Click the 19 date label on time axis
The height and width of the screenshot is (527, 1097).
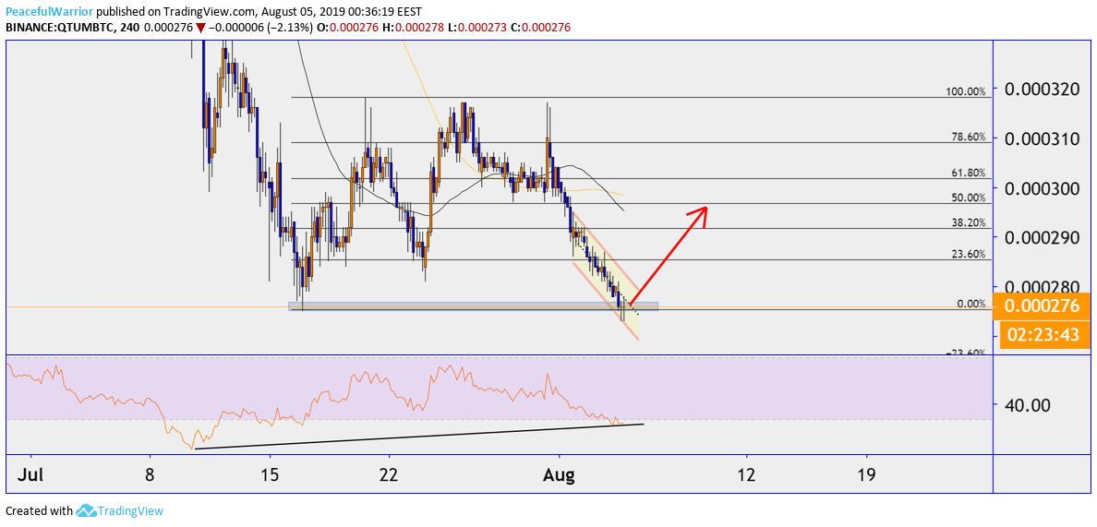pyautogui.click(x=867, y=475)
